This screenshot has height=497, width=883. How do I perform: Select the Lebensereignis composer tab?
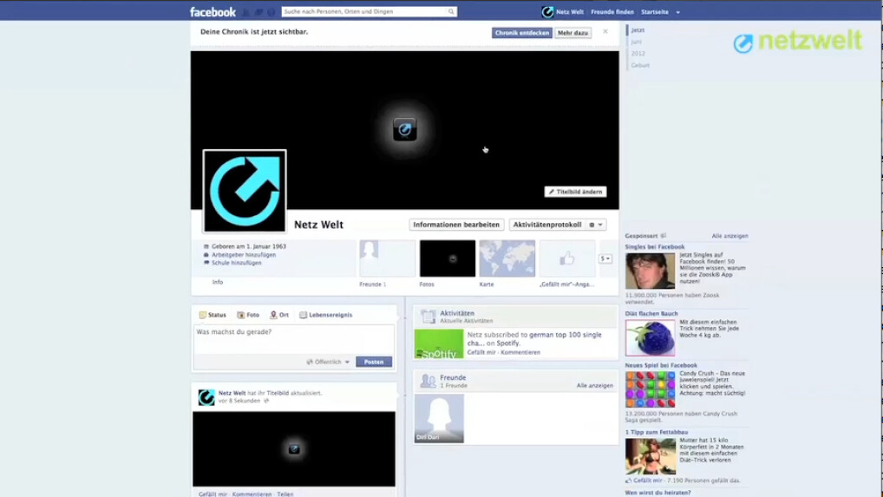click(x=326, y=315)
